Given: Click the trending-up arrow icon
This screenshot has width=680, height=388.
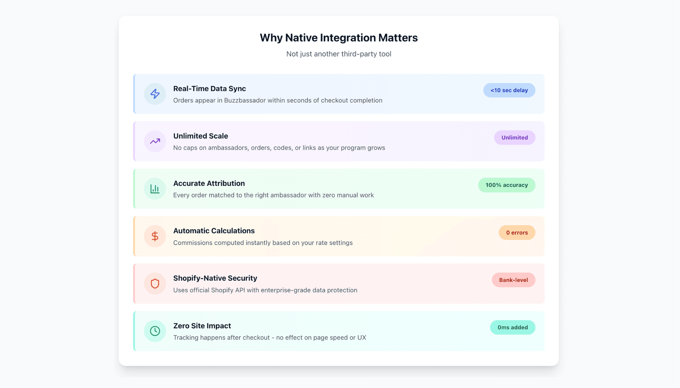Looking at the screenshot, I should point(155,141).
